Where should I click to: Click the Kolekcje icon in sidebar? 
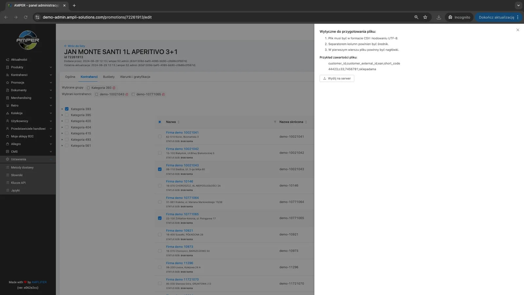point(8,113)
